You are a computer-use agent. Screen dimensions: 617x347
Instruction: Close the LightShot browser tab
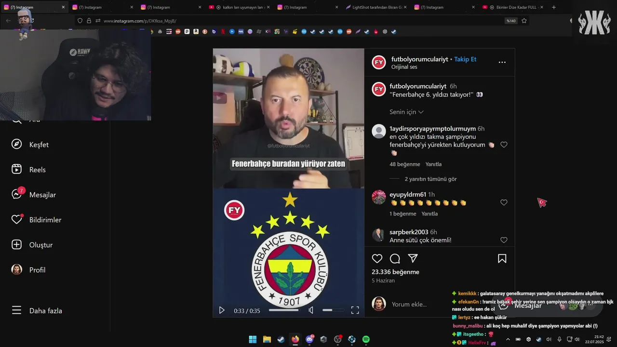pyautogui.click(x=405, y=7)
